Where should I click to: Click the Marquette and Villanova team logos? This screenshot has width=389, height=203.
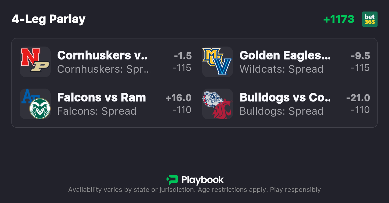coord(217,62)
